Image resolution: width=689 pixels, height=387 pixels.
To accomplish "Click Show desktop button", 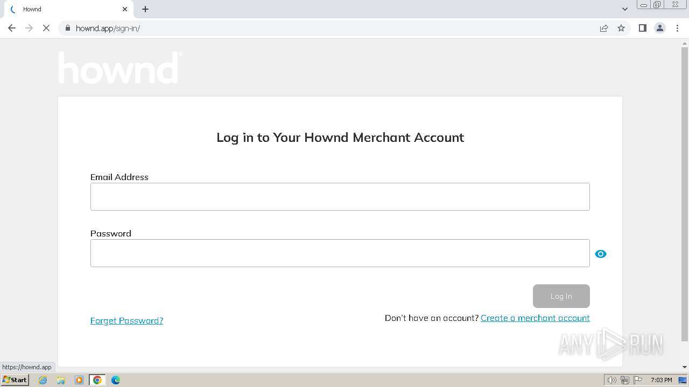I will [x=683, y=380].
